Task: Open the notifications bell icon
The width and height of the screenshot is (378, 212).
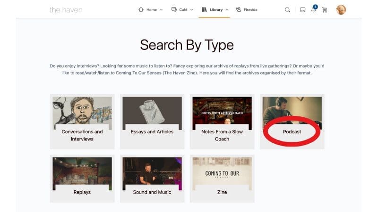Action: click(x=313, y=10)
